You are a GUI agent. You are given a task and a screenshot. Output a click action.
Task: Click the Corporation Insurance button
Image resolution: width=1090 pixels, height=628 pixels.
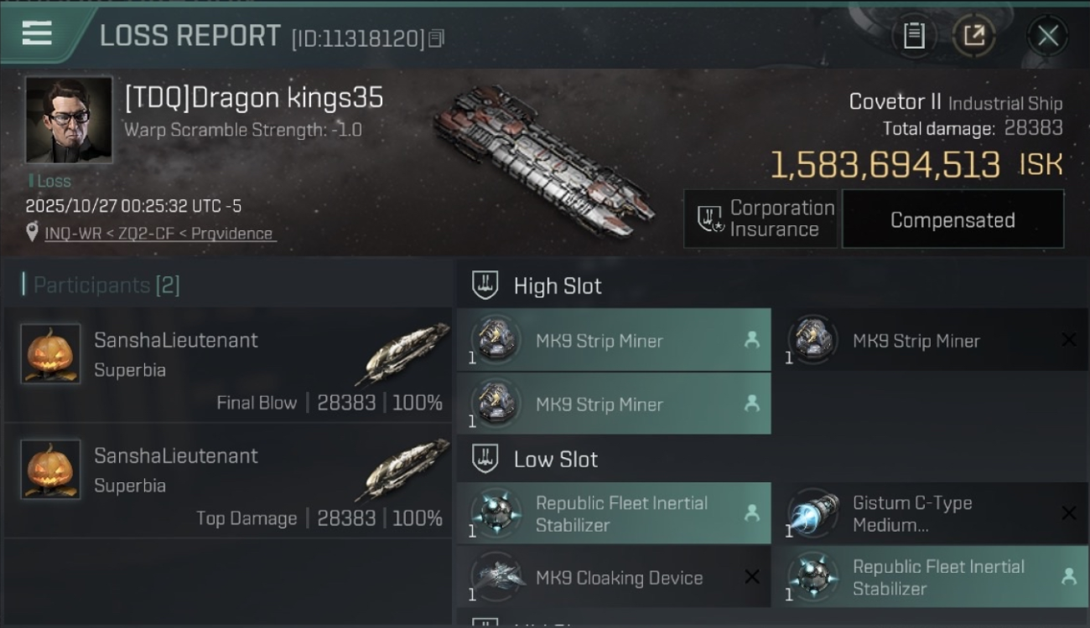(760, 219)
